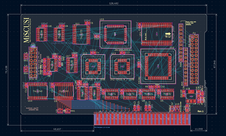Viewport: 226px width, 136px height.
Task: Click the 49.657 bottom dimension label
Action: click(x=57, y=129)
